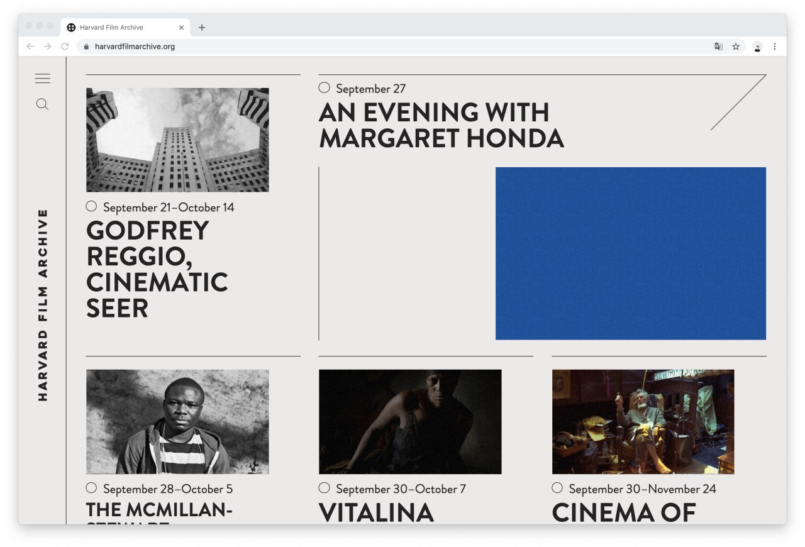The height and width of the screenshot is (547, 805).
Task: Open the hamburger menu in the sidebar
Action: pos(42,79)
